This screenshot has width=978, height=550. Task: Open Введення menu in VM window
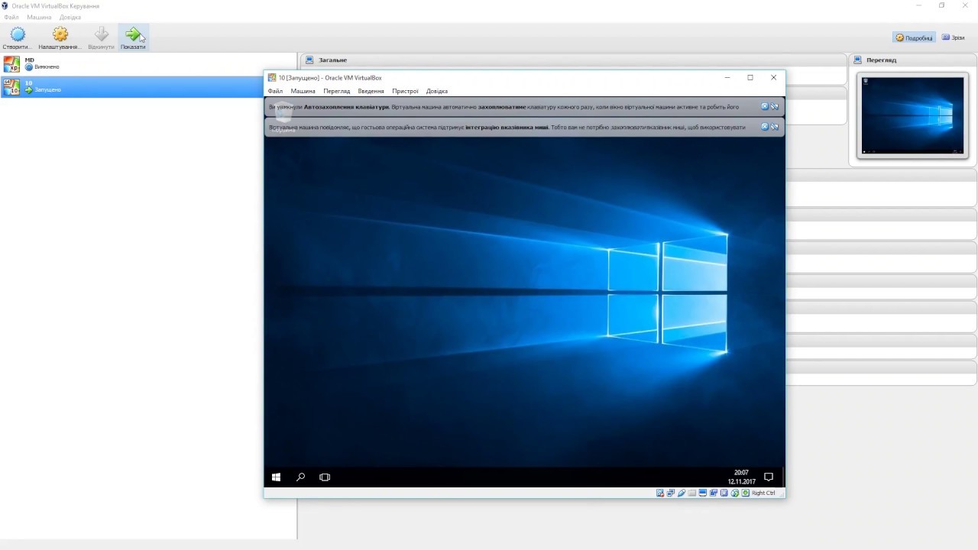coord(371,91)
